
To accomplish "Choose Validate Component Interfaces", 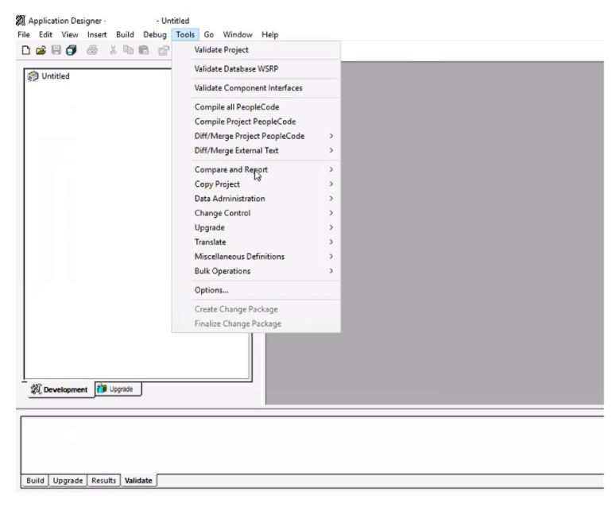I will pyautogui.click(x=256, y=88).
